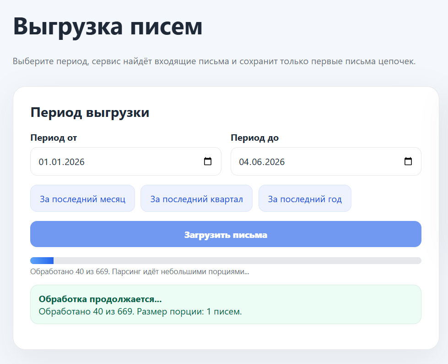Screen dimensions: 448x364
Task: Click the 'Период выгрузки' section title
Action: coord(90,112)
